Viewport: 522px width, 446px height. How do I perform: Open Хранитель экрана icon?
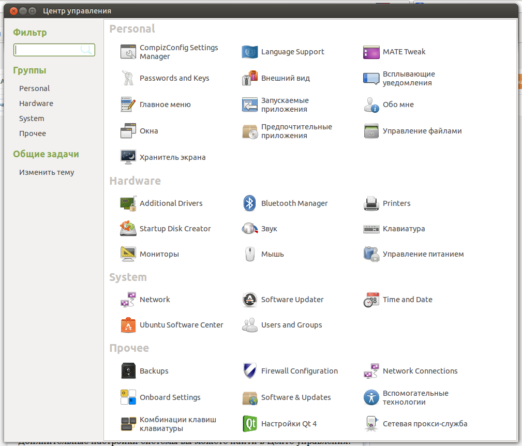point(128,157)
